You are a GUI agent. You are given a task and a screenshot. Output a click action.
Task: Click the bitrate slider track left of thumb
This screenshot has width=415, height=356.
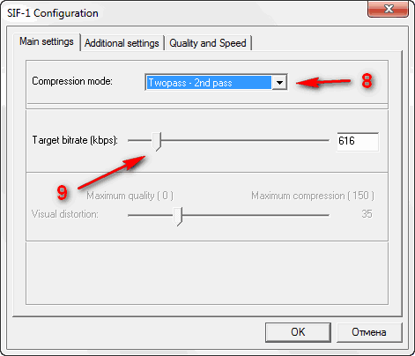coord(140,141)
